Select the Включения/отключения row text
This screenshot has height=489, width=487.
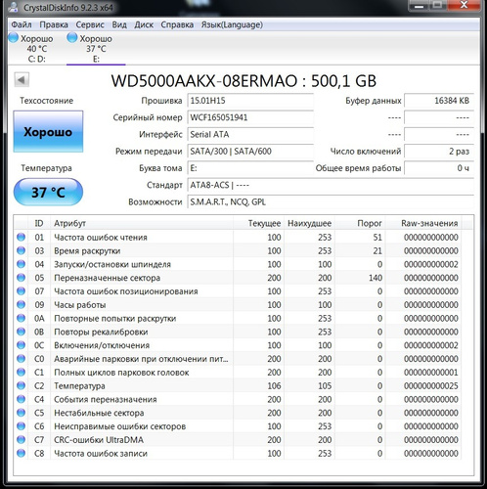(102, 345)
